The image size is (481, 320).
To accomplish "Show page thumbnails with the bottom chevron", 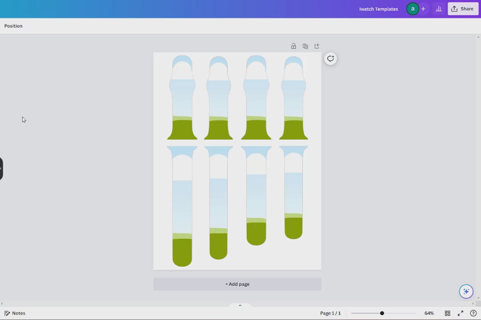I will coord(240,305).
